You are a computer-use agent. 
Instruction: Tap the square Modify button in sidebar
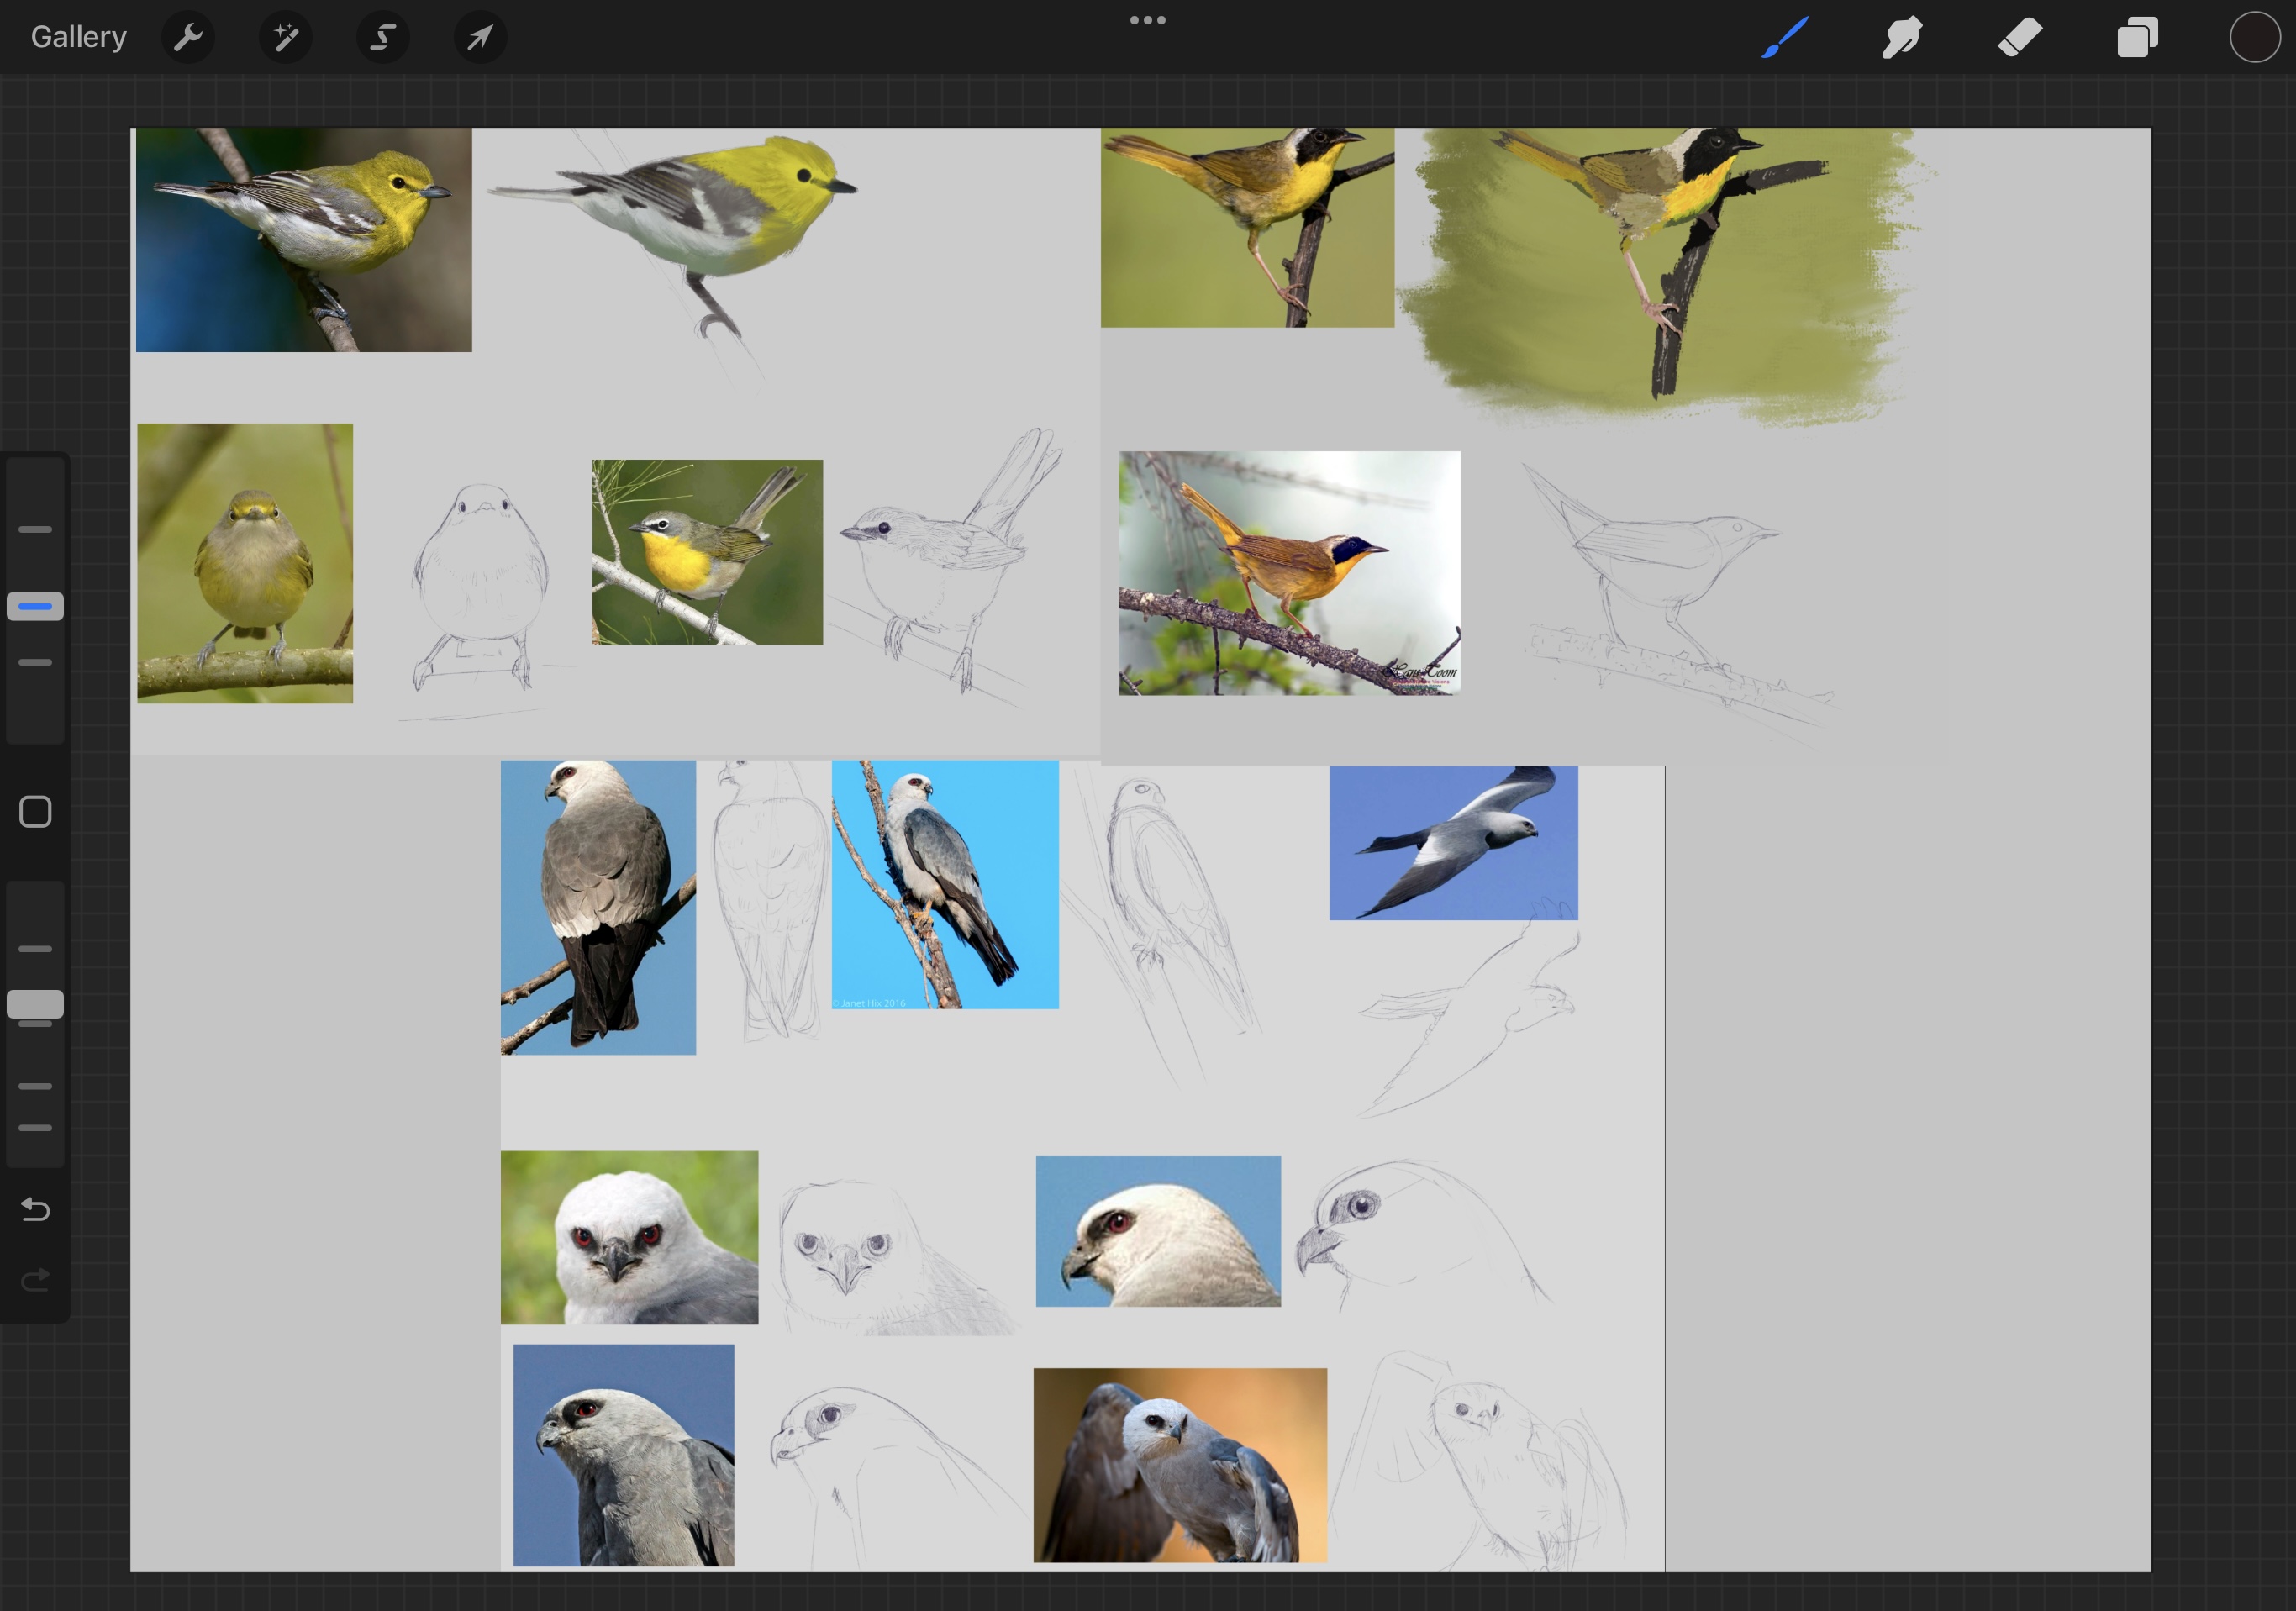point(35,812)
